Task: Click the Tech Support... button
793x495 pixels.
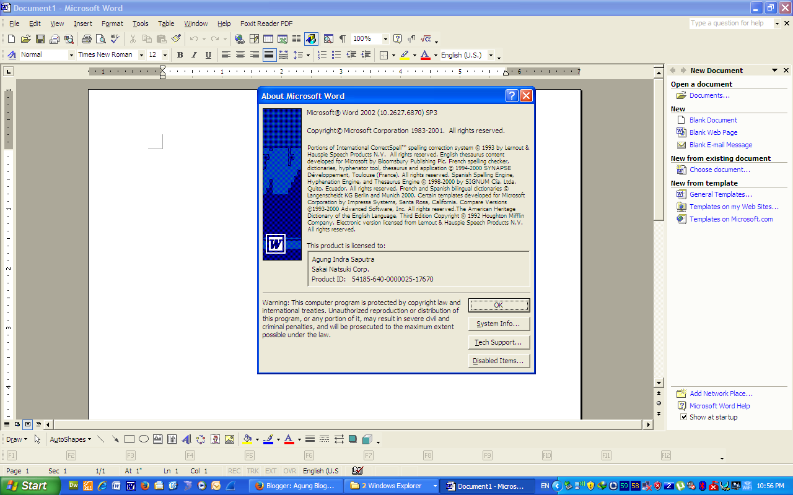Action: pyautogui.click(x=499, y=342)
